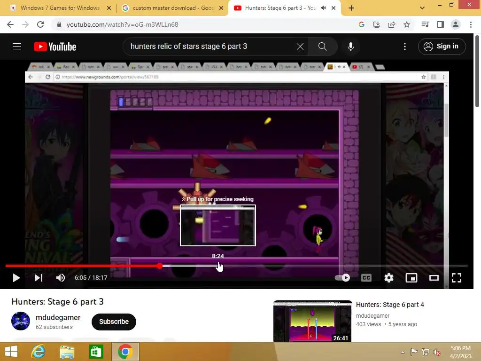
Task: Open YouTube settings three-dot menu
Action: pyautogui.click(x=405, y=47)
